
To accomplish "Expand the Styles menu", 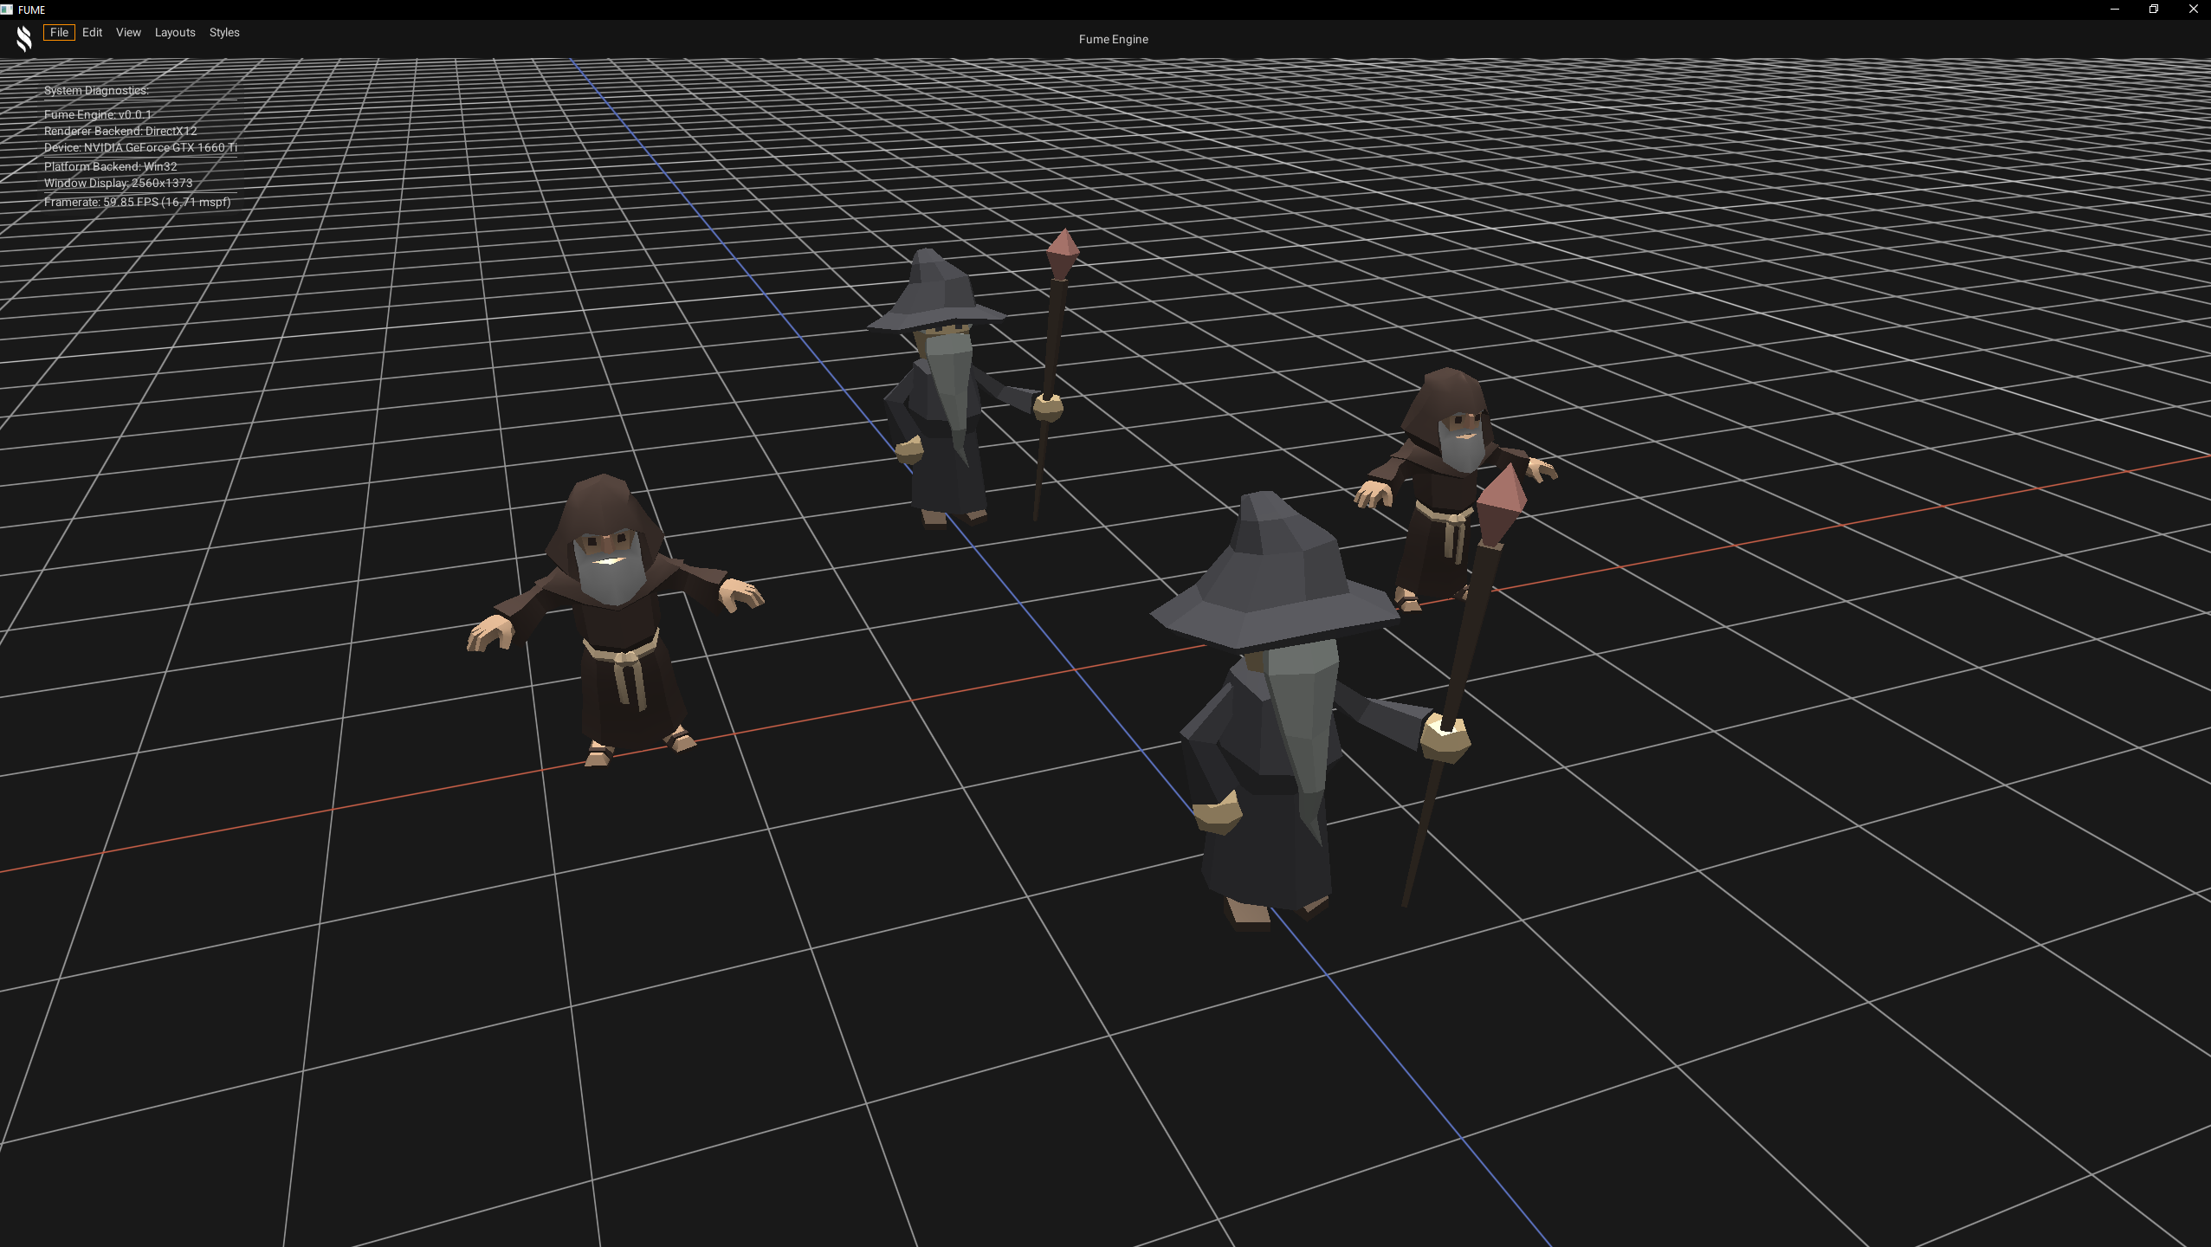I will click(224, 32).
